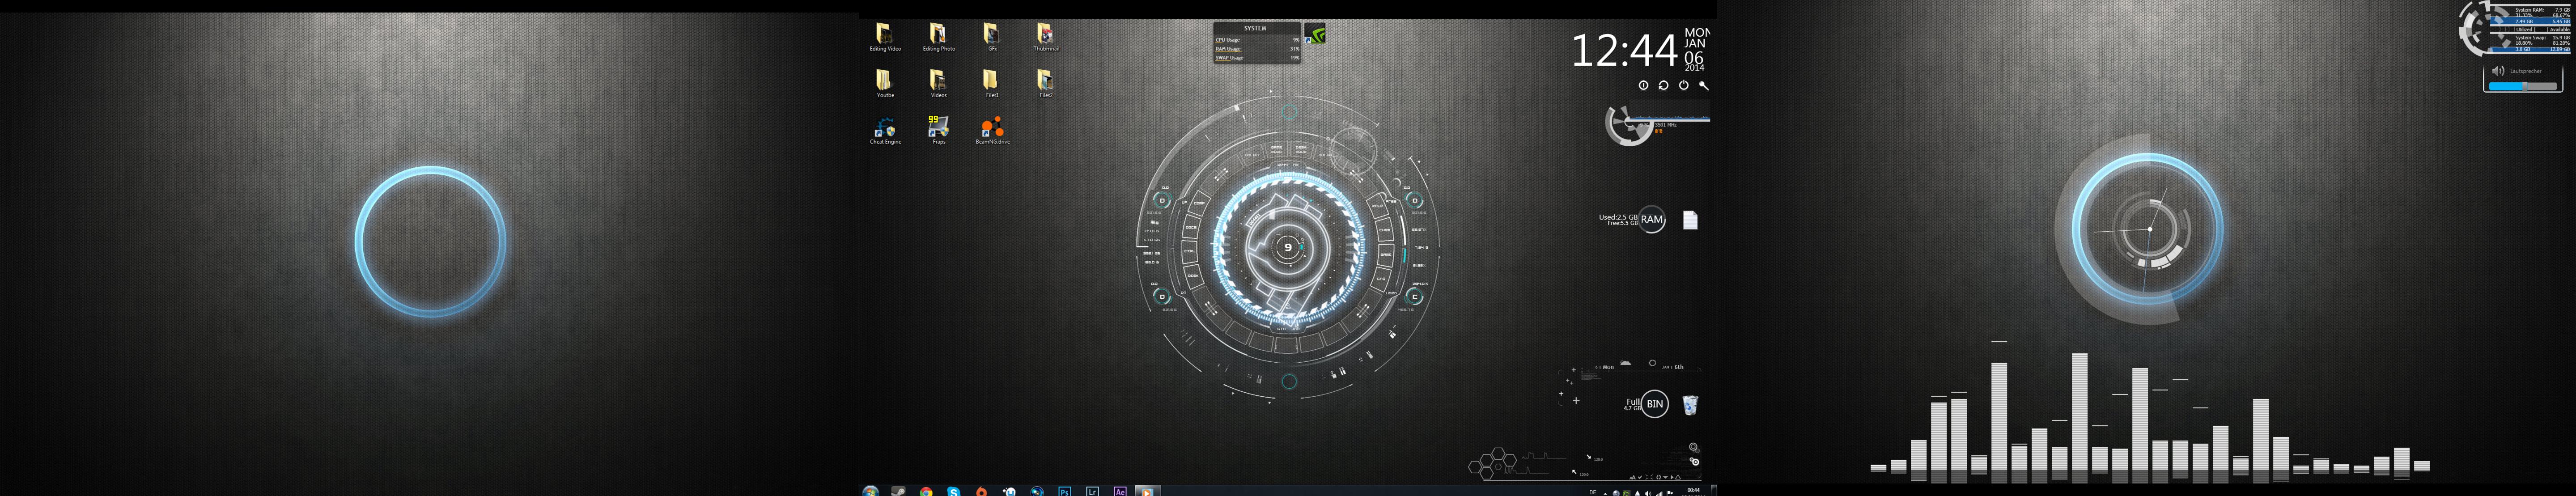Viewport: 2576px width, 496px height.
Task: Open the Files2 folder
Action: click(x=1045, y=83)
